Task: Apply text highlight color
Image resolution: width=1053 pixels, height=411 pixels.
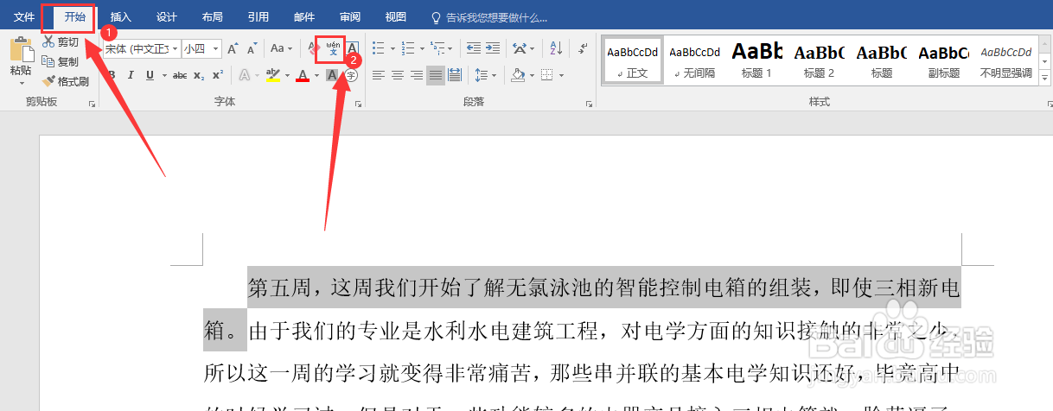Action: pos(272,75)
